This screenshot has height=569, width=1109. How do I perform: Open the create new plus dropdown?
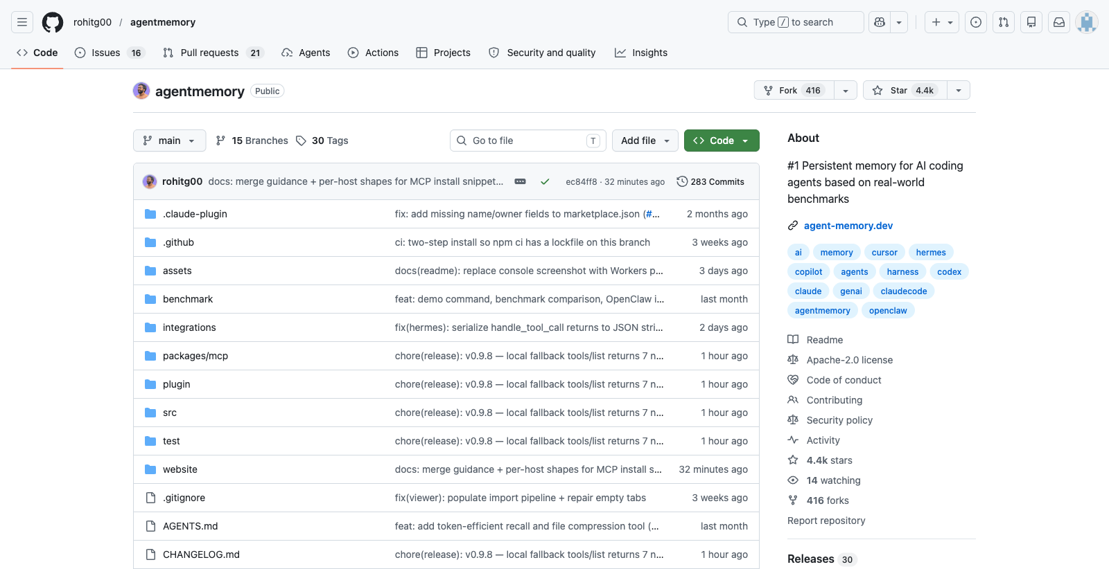[x=942, y=22]
